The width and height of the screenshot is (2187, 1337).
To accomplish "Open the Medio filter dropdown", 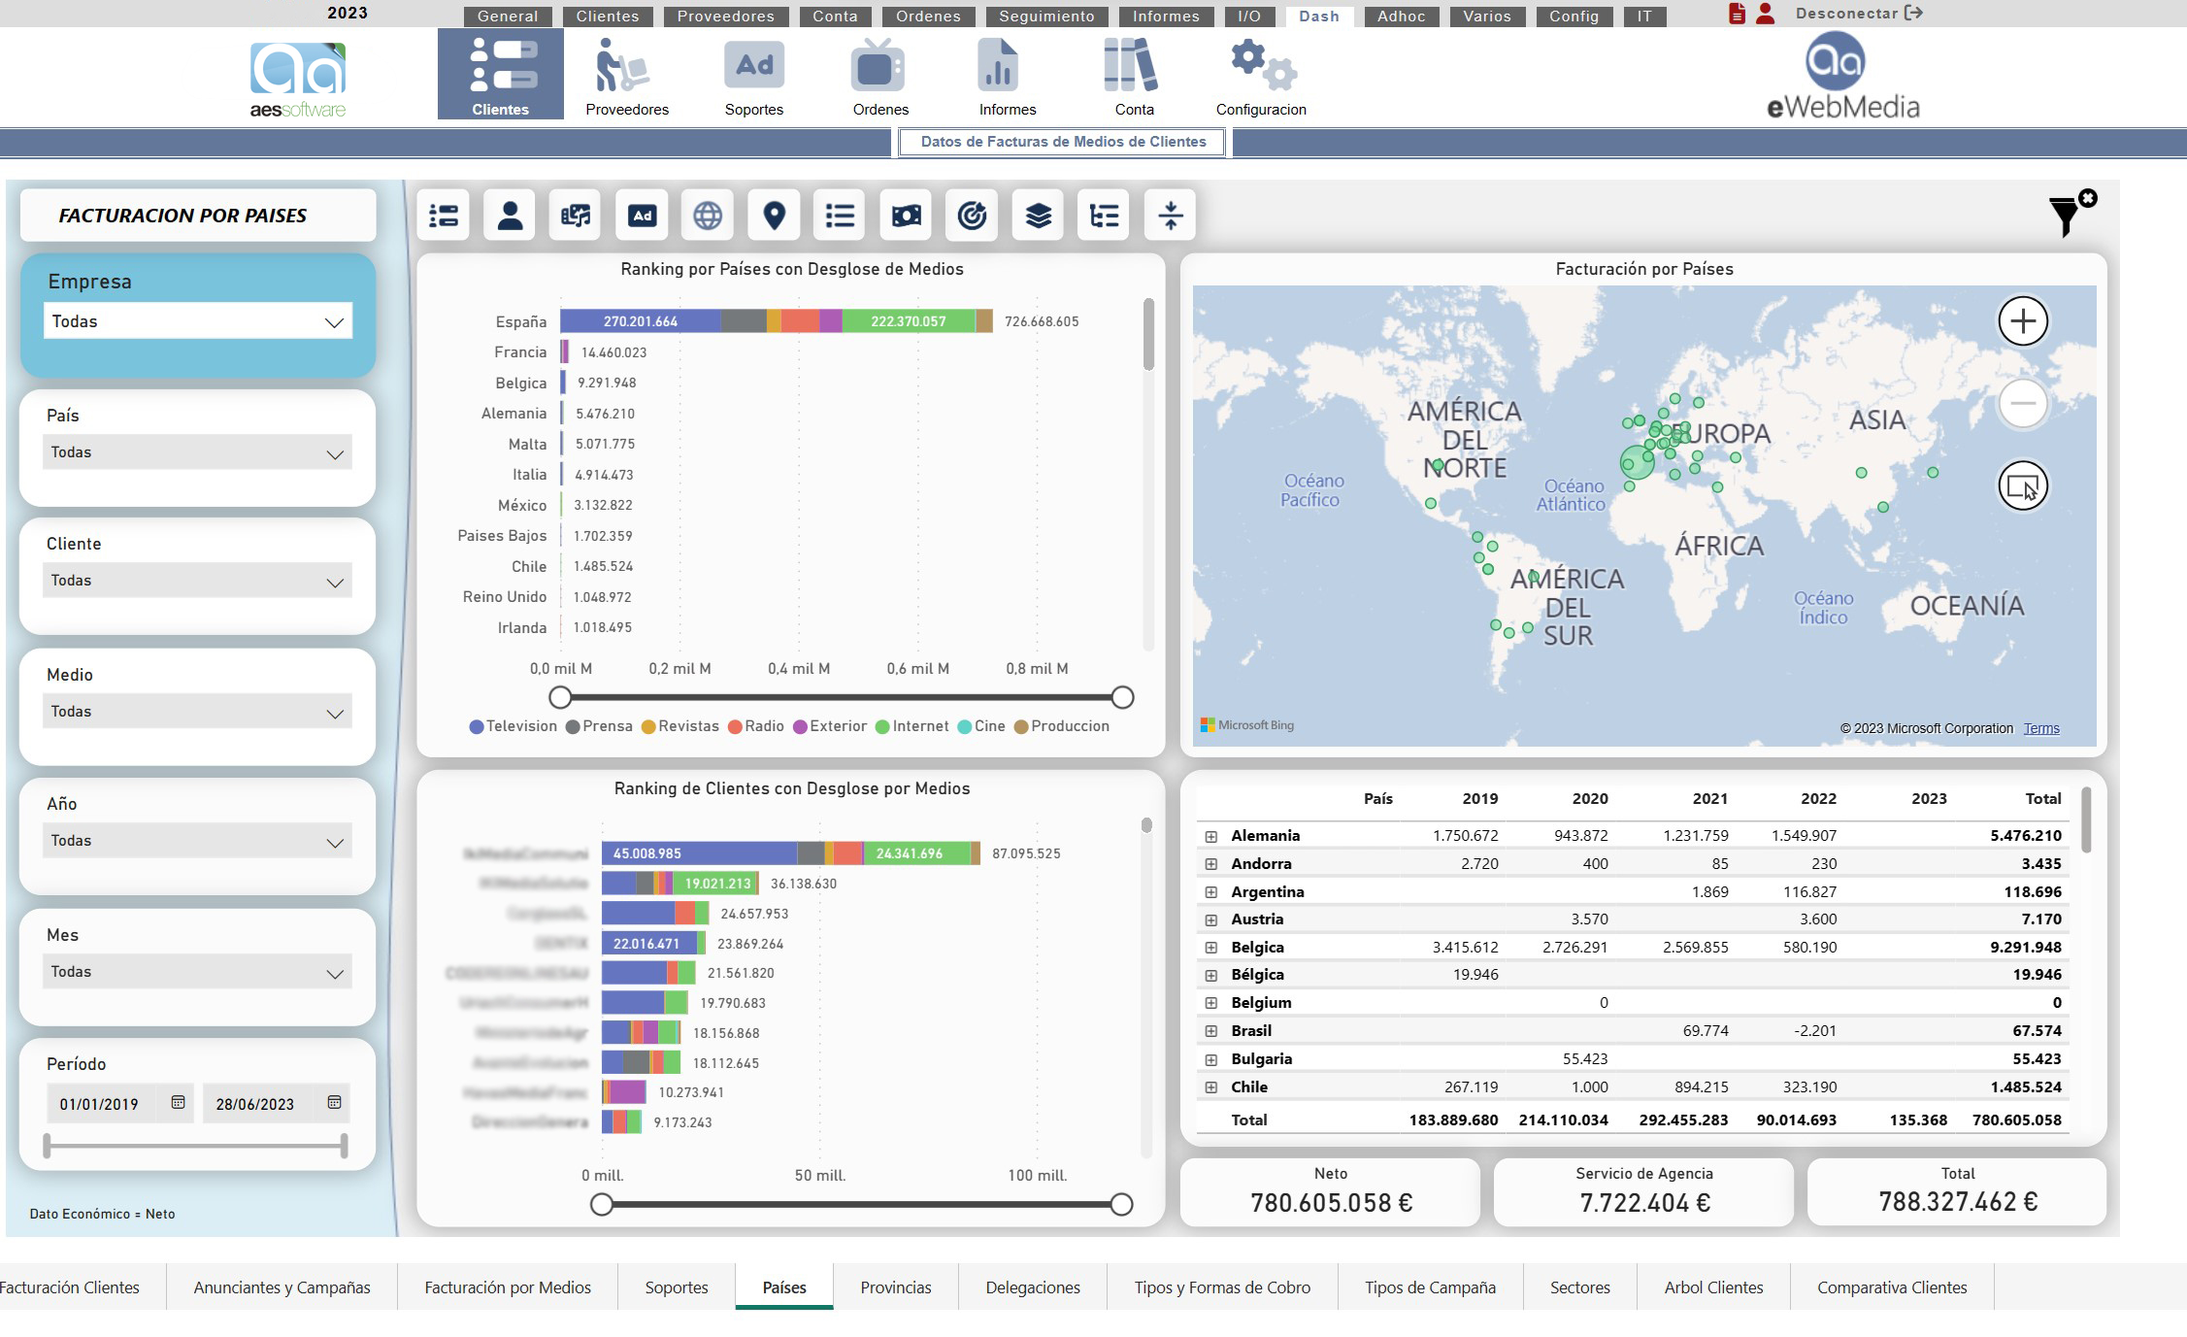I will click(x=197, y=712).
